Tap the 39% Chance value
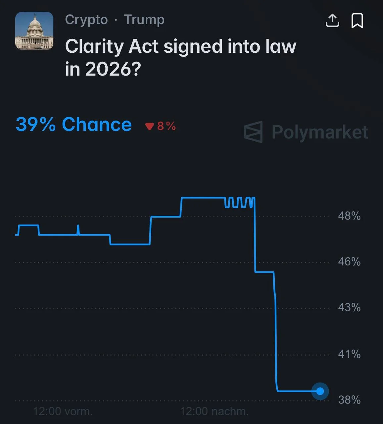This screenshot has height=424, width=383. (74, 125)
